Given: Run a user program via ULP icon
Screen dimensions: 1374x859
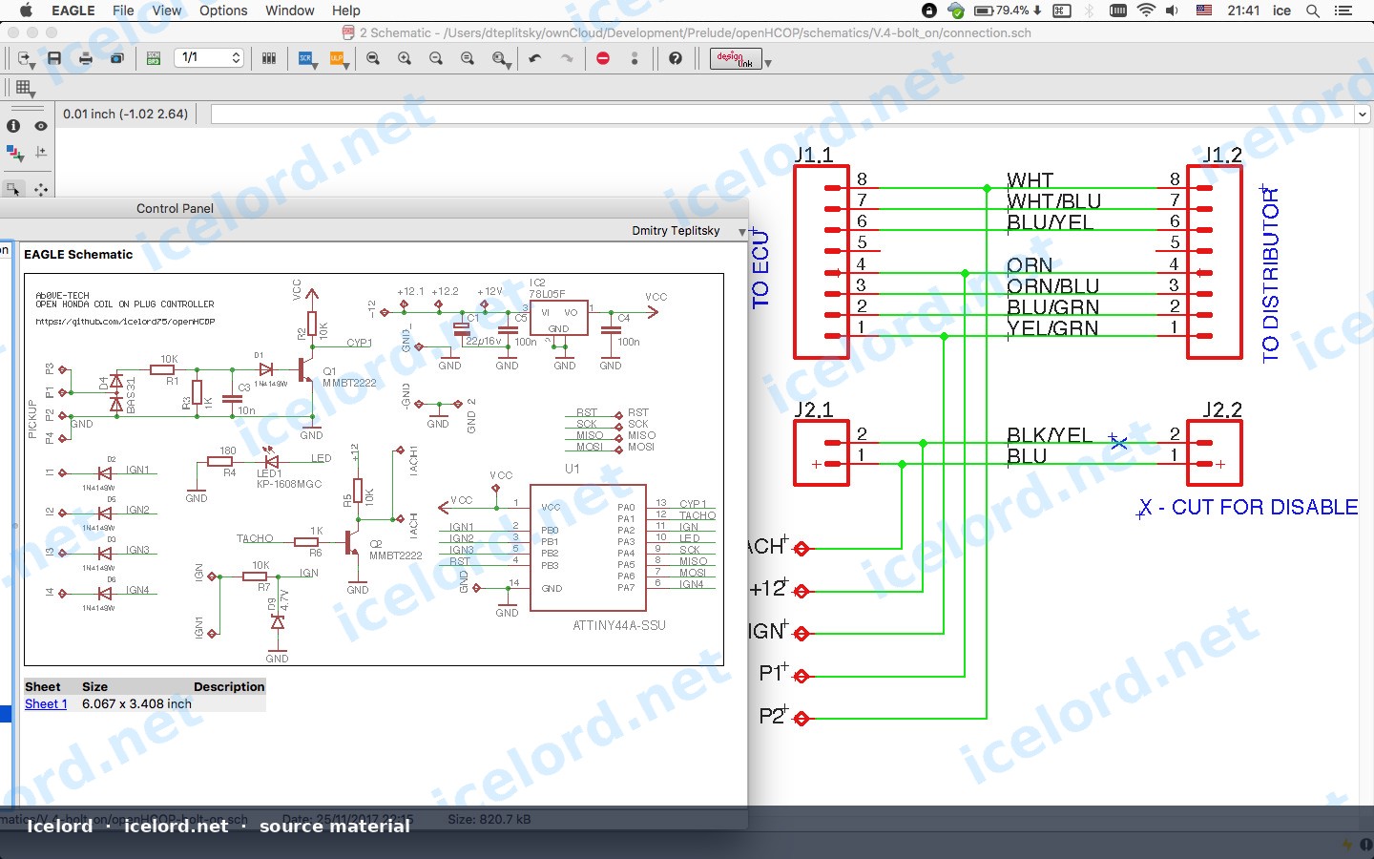Looking at the screenshot, I should coord(337,59).
